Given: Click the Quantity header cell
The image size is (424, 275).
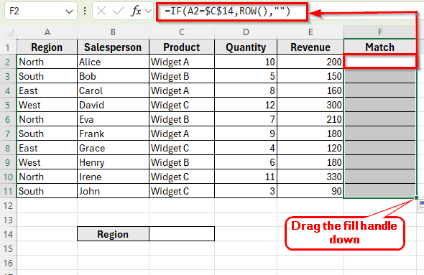Looking at the screenshot, I should coord(246,47).
